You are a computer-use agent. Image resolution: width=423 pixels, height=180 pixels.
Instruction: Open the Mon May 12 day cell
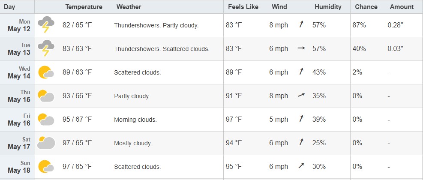[x=17, y=25]
